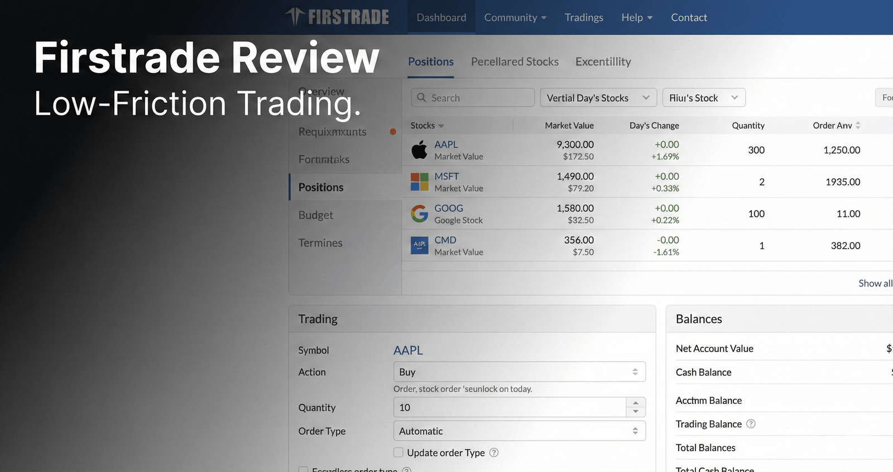The image size is (893, 472).
Task: Increase quantity with the stepper up arrow
Action: (x=636, y=403)
